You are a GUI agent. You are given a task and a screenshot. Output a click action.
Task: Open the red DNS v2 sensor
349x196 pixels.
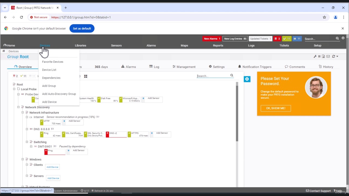coord(116,134)
